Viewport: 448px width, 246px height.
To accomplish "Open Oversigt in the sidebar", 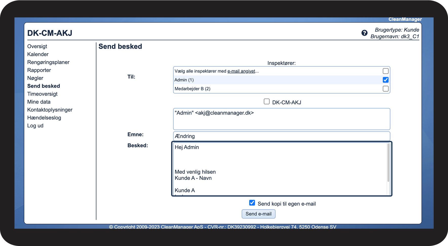I will point(37,46).
